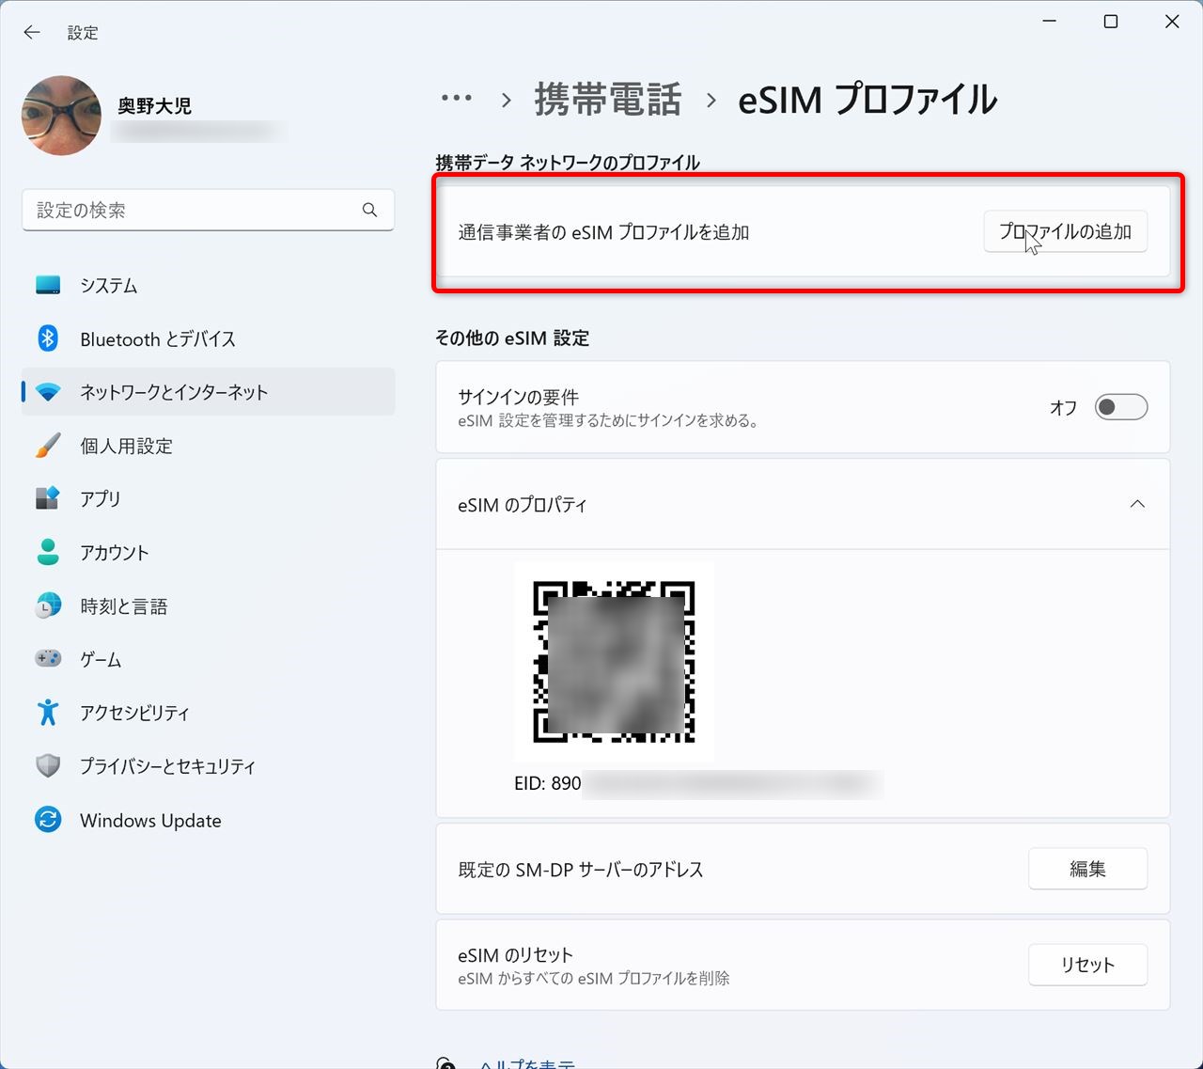Click the accessibility figure icon
This screenshot has height=1069, width=1203.
coord(48,713)
